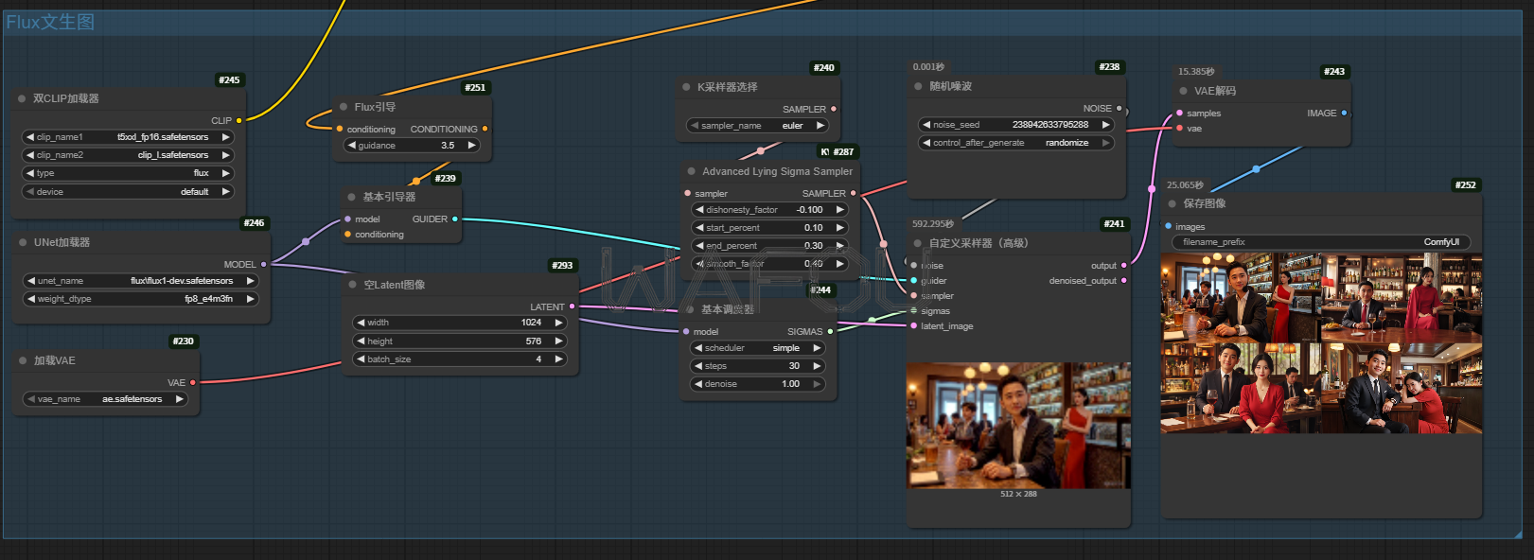Decrease height value with left arrow
Image resolution: width=1534 pixels, height=560 pixels.
[361, 341]
